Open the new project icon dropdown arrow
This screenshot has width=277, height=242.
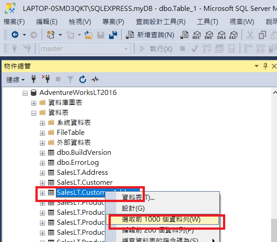[x=60, y=35]
